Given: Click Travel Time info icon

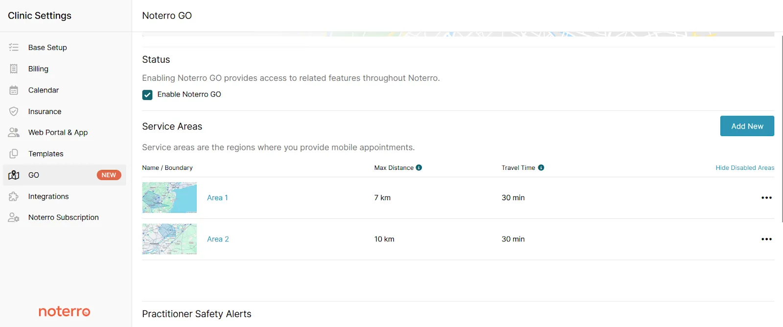Looking at the screenshot, I should point(541,167).
